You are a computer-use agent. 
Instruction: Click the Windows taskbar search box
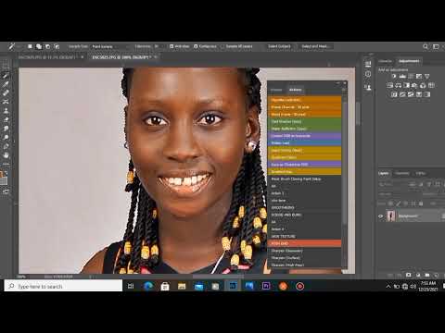[x=63, y=286]
